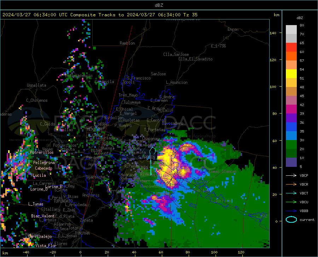Select the bright yellow 51-54 dBZ swatch
This screenshot has height=257, width=318.
tap(291, 74)
